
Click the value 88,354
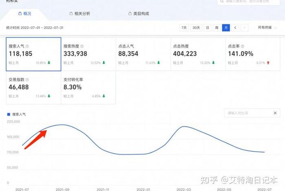click(x=128, y=54)
